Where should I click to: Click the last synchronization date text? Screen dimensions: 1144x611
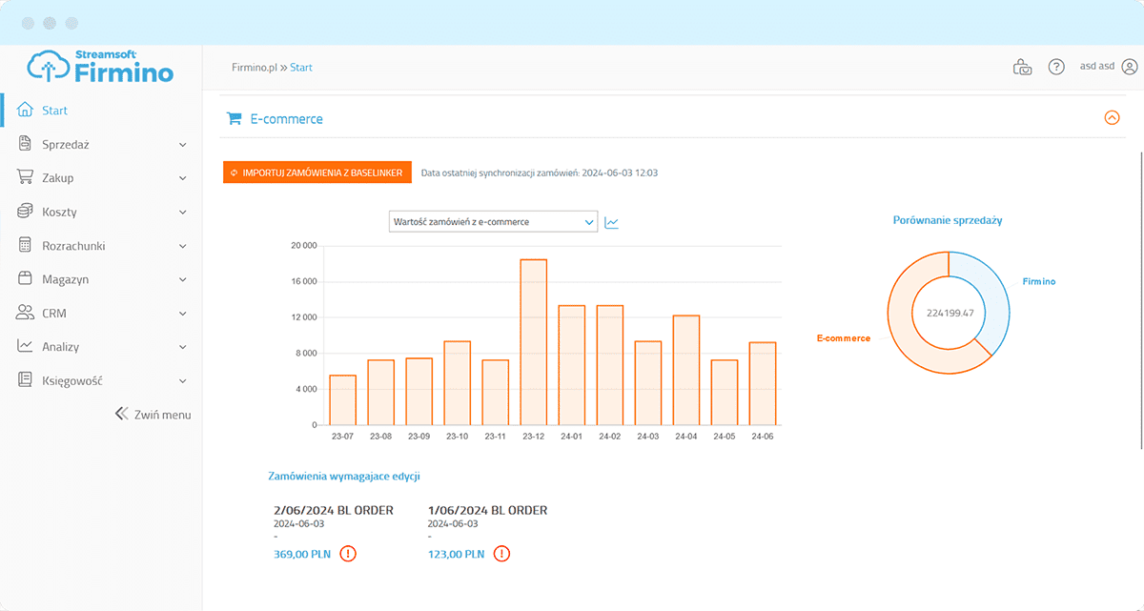[540, 173]
